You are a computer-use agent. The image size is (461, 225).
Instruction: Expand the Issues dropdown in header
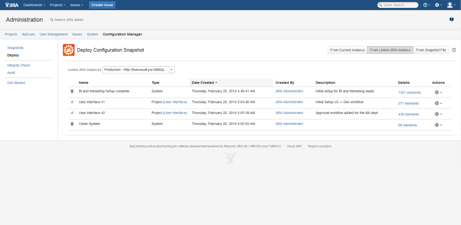coord(77,5)
